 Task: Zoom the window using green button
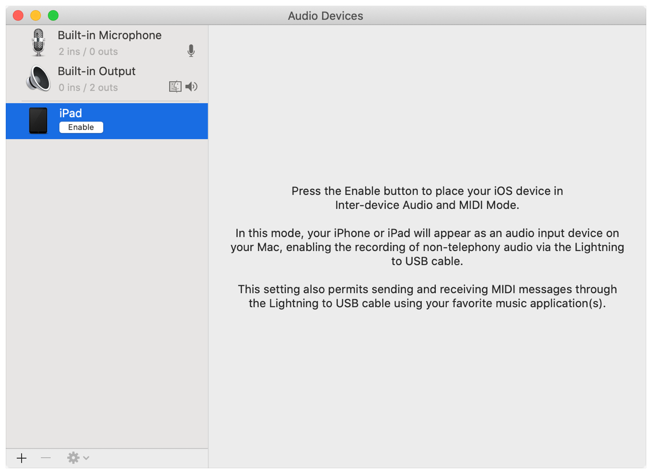(53, 15)
